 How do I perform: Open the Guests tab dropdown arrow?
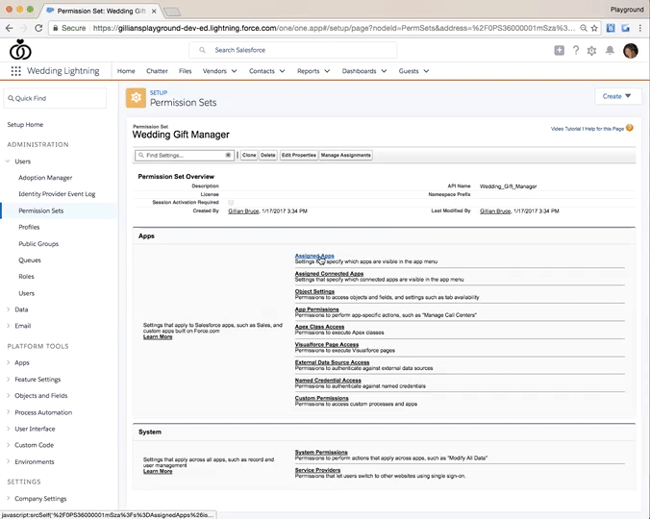coord(426,71)
